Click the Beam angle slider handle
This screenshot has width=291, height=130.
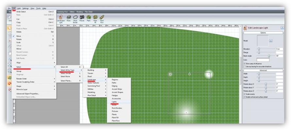click(x=269, y=56)
